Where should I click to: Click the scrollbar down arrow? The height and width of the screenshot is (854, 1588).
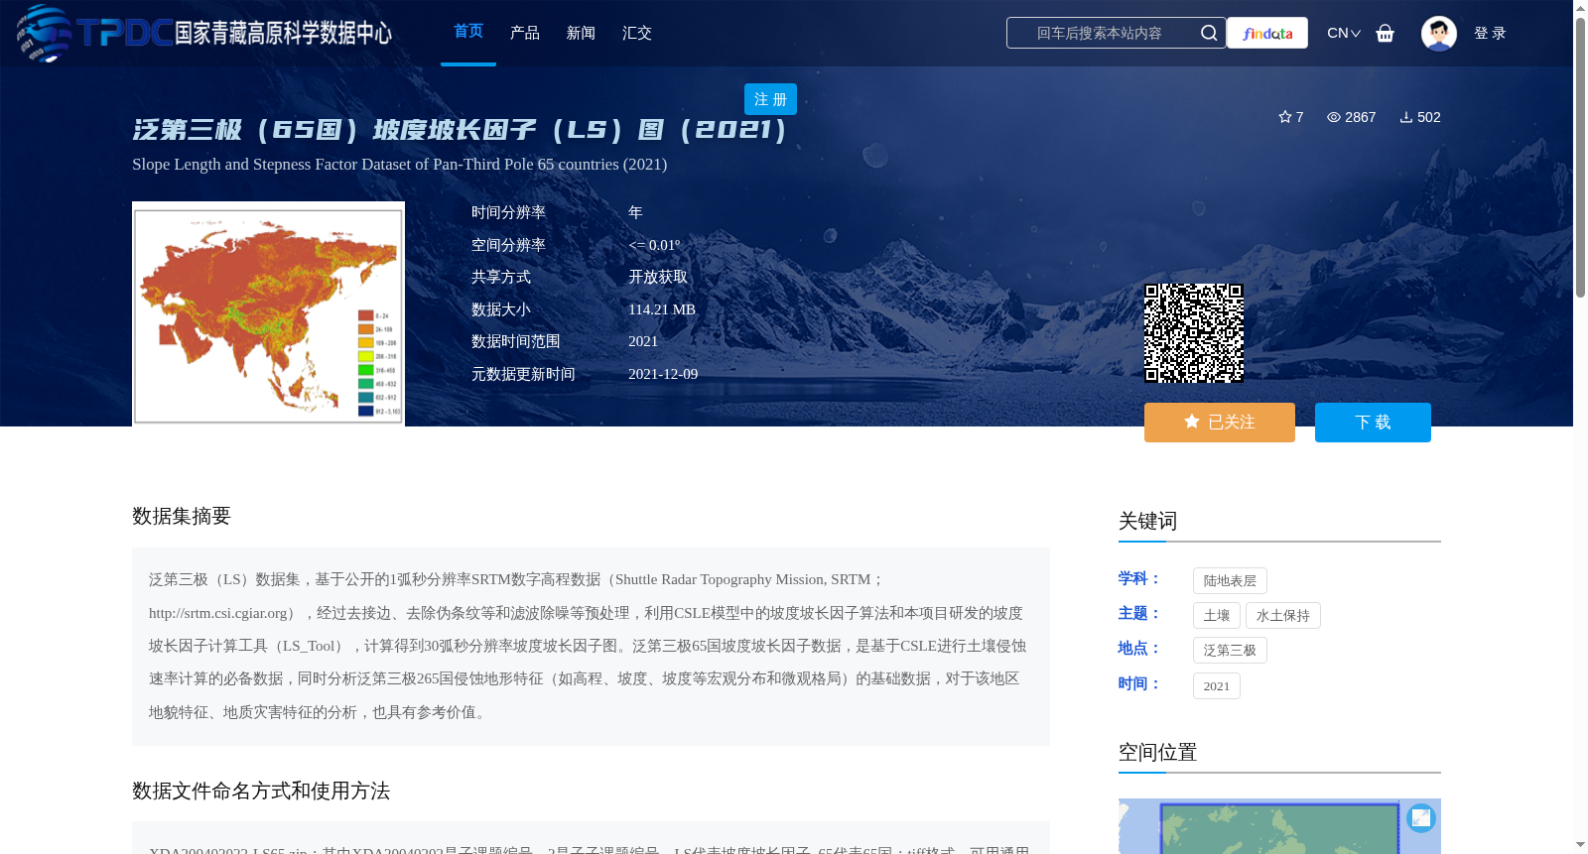[x=1580, y=845]
